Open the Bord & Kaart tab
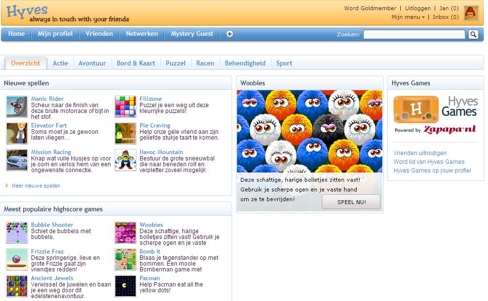 coord(136,63)
